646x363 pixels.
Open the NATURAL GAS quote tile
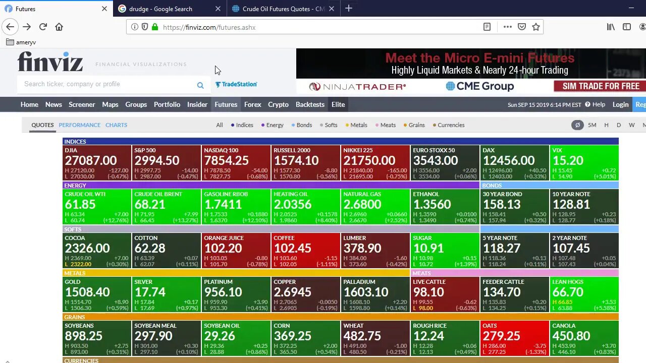click(375, 207)
